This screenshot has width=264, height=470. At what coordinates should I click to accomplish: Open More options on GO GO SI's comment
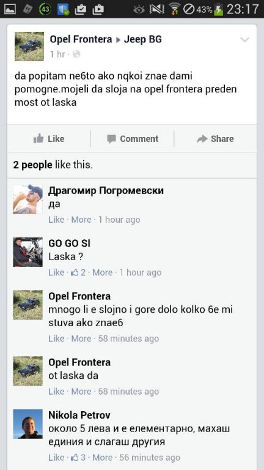tap(103, 272)
